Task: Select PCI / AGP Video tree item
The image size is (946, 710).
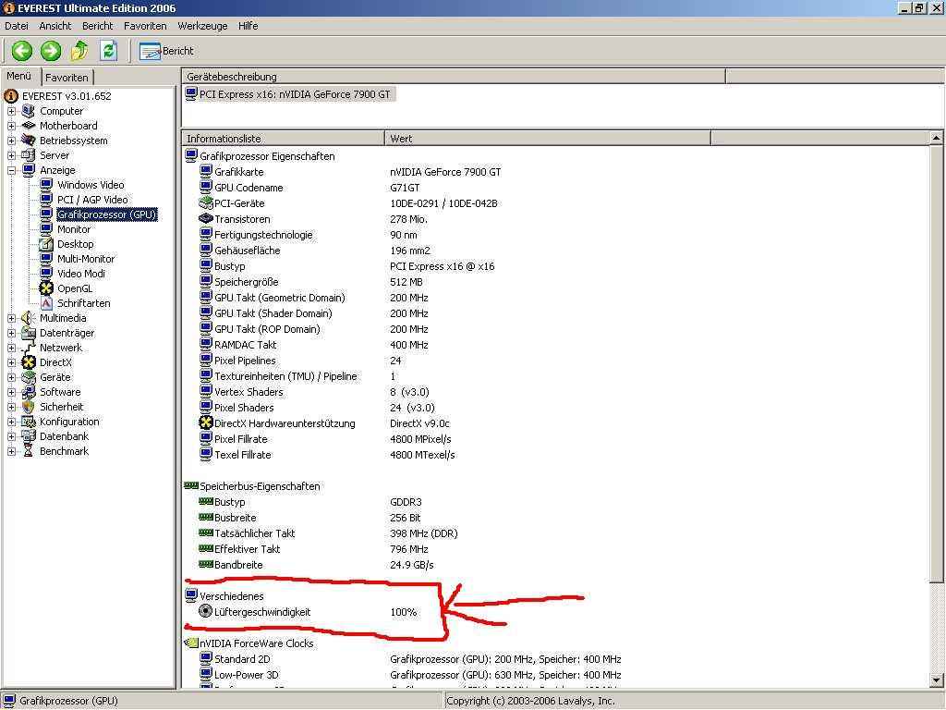Action: [92, 200]
